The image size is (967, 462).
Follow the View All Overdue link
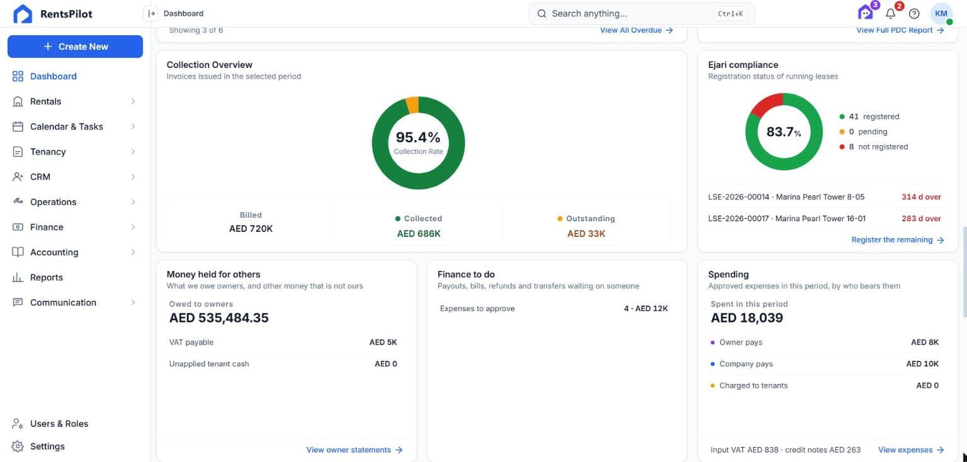tap(636, 30)
